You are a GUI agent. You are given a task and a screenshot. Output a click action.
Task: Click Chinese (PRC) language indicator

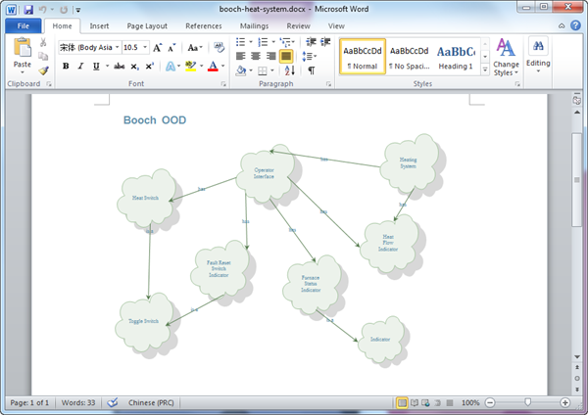(x=151, y=402)
